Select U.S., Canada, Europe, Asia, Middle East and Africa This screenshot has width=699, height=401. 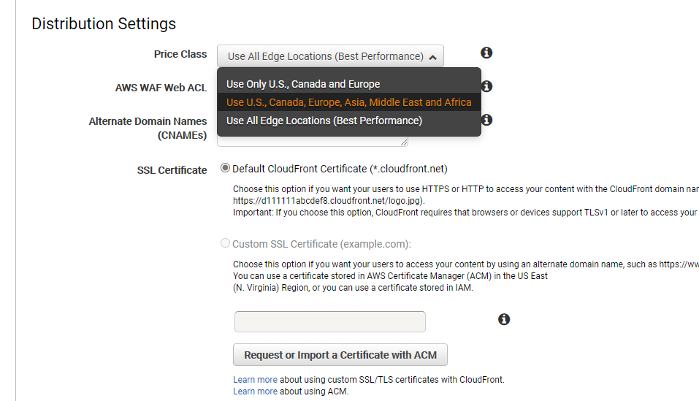pos(348,102)
